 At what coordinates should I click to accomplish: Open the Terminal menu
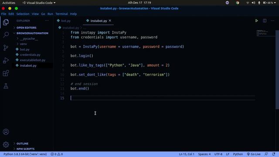coord(61,14)
